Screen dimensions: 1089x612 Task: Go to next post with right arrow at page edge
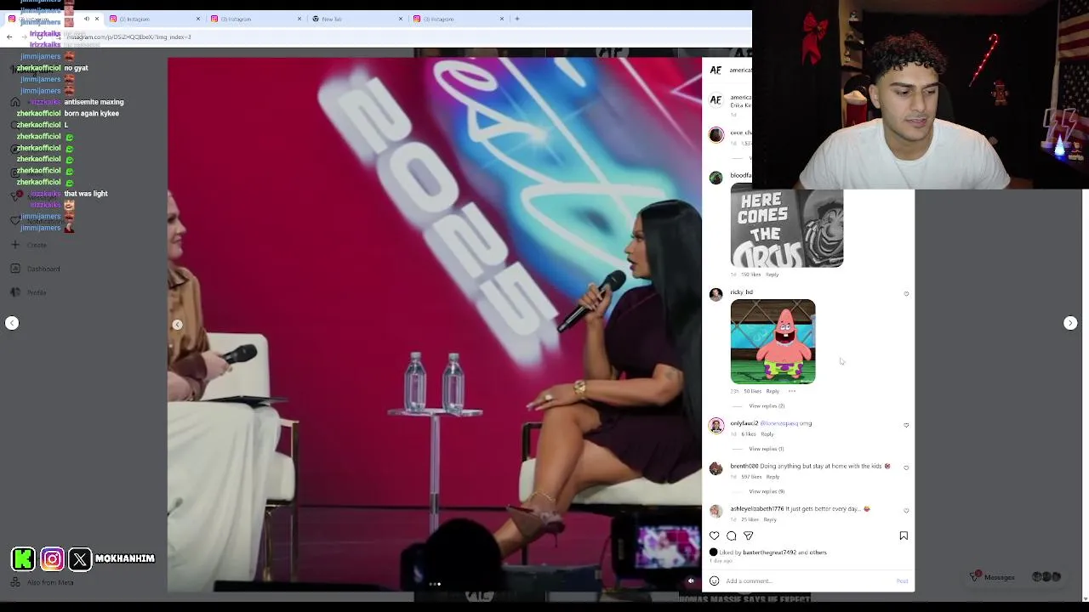click(x=1070, y=323)
